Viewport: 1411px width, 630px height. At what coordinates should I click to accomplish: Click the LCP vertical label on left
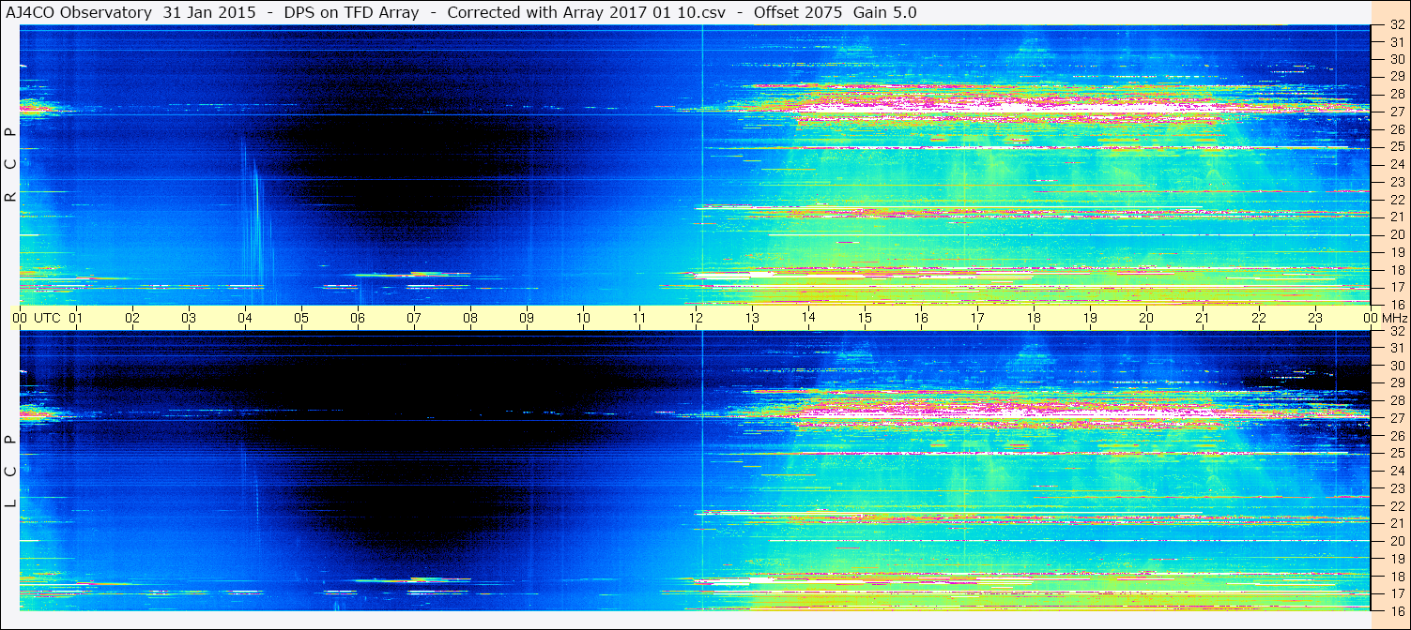pyautogui.click(x=10, y=472)
